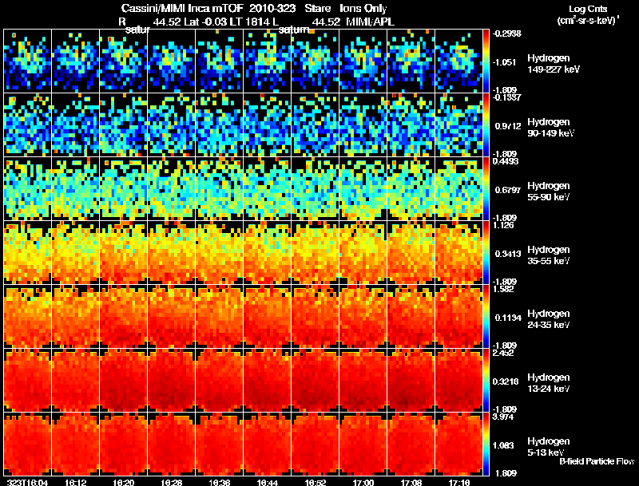Click the 'Hydrogen 90-149 keV' row label
Viewport: 639px width, 486px height.
click(550, 128)
